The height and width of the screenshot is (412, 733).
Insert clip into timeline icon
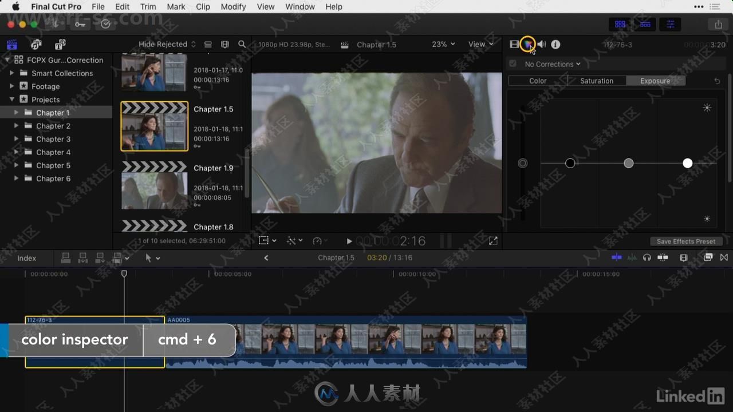tap(83, 258)
